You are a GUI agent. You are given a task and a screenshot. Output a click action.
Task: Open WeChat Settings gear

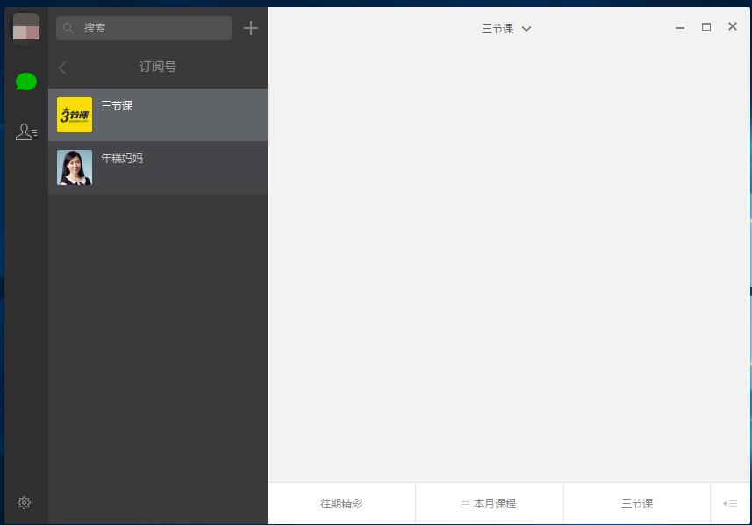pos(24,502)
